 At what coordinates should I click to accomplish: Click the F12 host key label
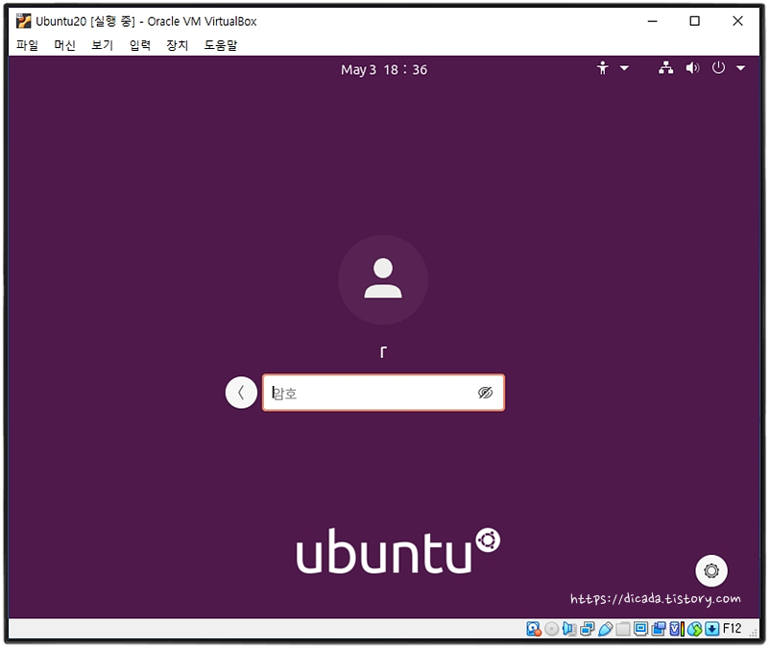tap(733, 629)
